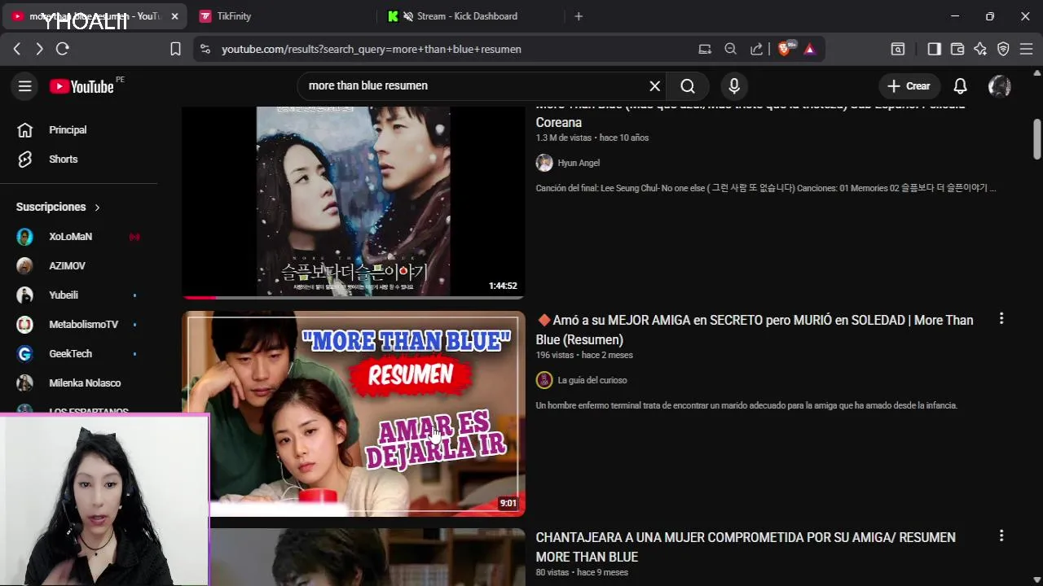Run the search with the magnifier button
Viewport: 1043px width, 586px height.
[688, 86]
